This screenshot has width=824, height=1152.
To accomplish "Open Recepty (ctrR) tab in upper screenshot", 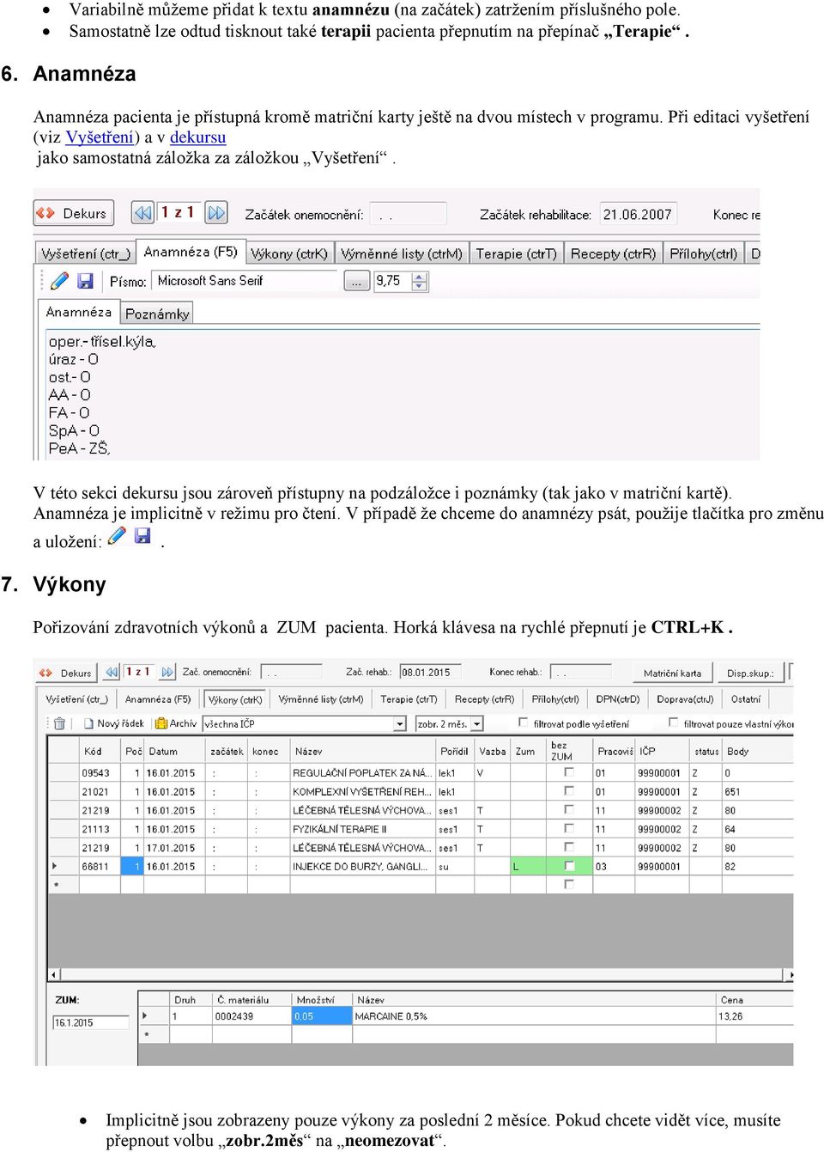I will 613,253.
